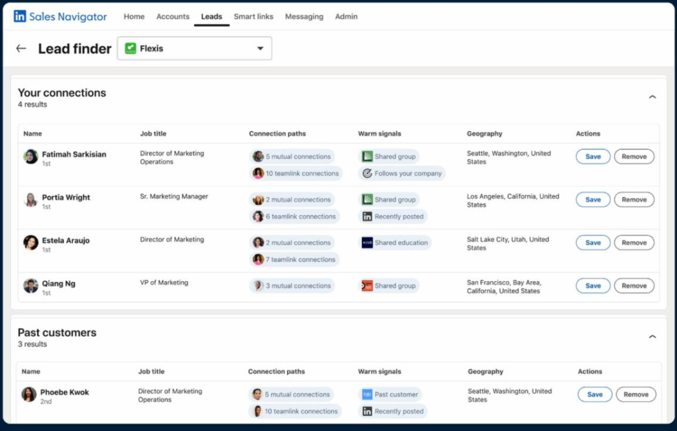
Task: Open Qiang Ng's name link
Action: click(58, 284)
